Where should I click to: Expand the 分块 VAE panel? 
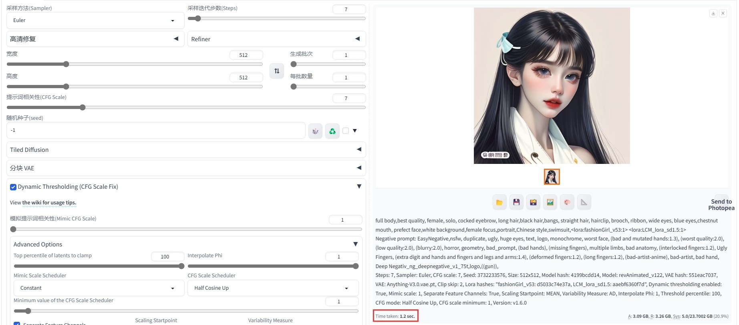point(186,168)
